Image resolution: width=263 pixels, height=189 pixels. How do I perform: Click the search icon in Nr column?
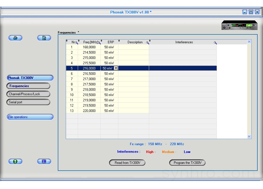click(x=77, y=43)
